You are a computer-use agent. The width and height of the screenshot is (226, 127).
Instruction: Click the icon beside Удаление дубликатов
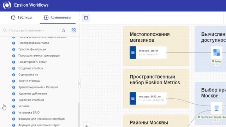click(x=13, y=94)
